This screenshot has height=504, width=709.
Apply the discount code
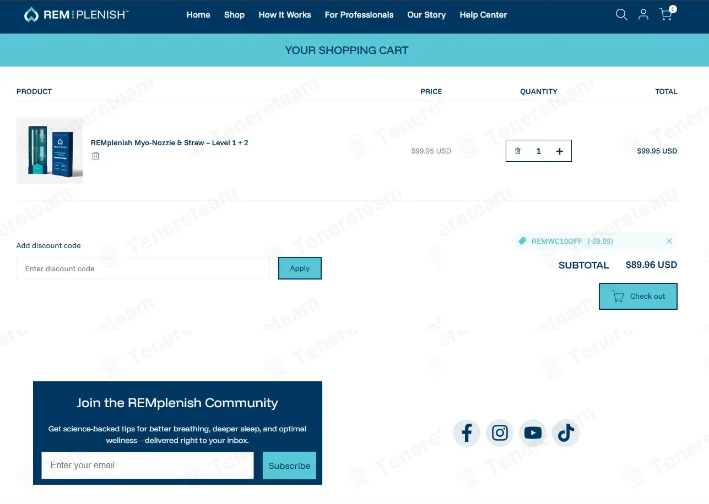pos(300,269)
